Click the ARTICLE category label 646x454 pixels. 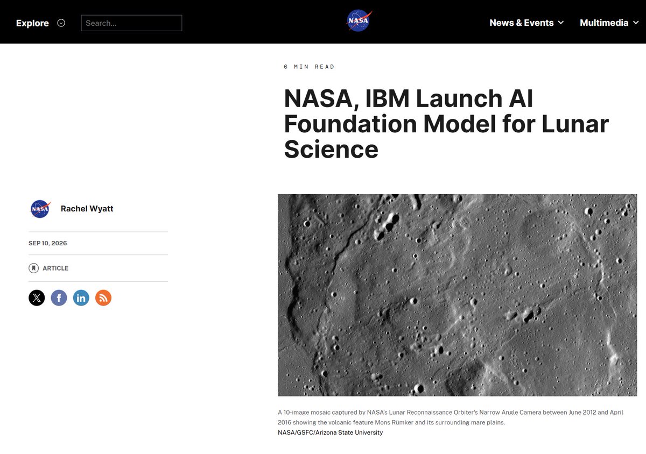(55, 268)
